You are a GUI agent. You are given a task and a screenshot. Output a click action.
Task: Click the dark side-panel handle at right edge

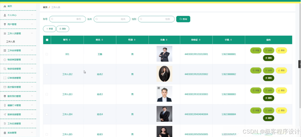click(299, 64)
